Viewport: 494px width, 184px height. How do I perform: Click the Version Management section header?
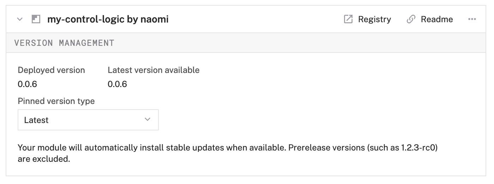(64, 43)
